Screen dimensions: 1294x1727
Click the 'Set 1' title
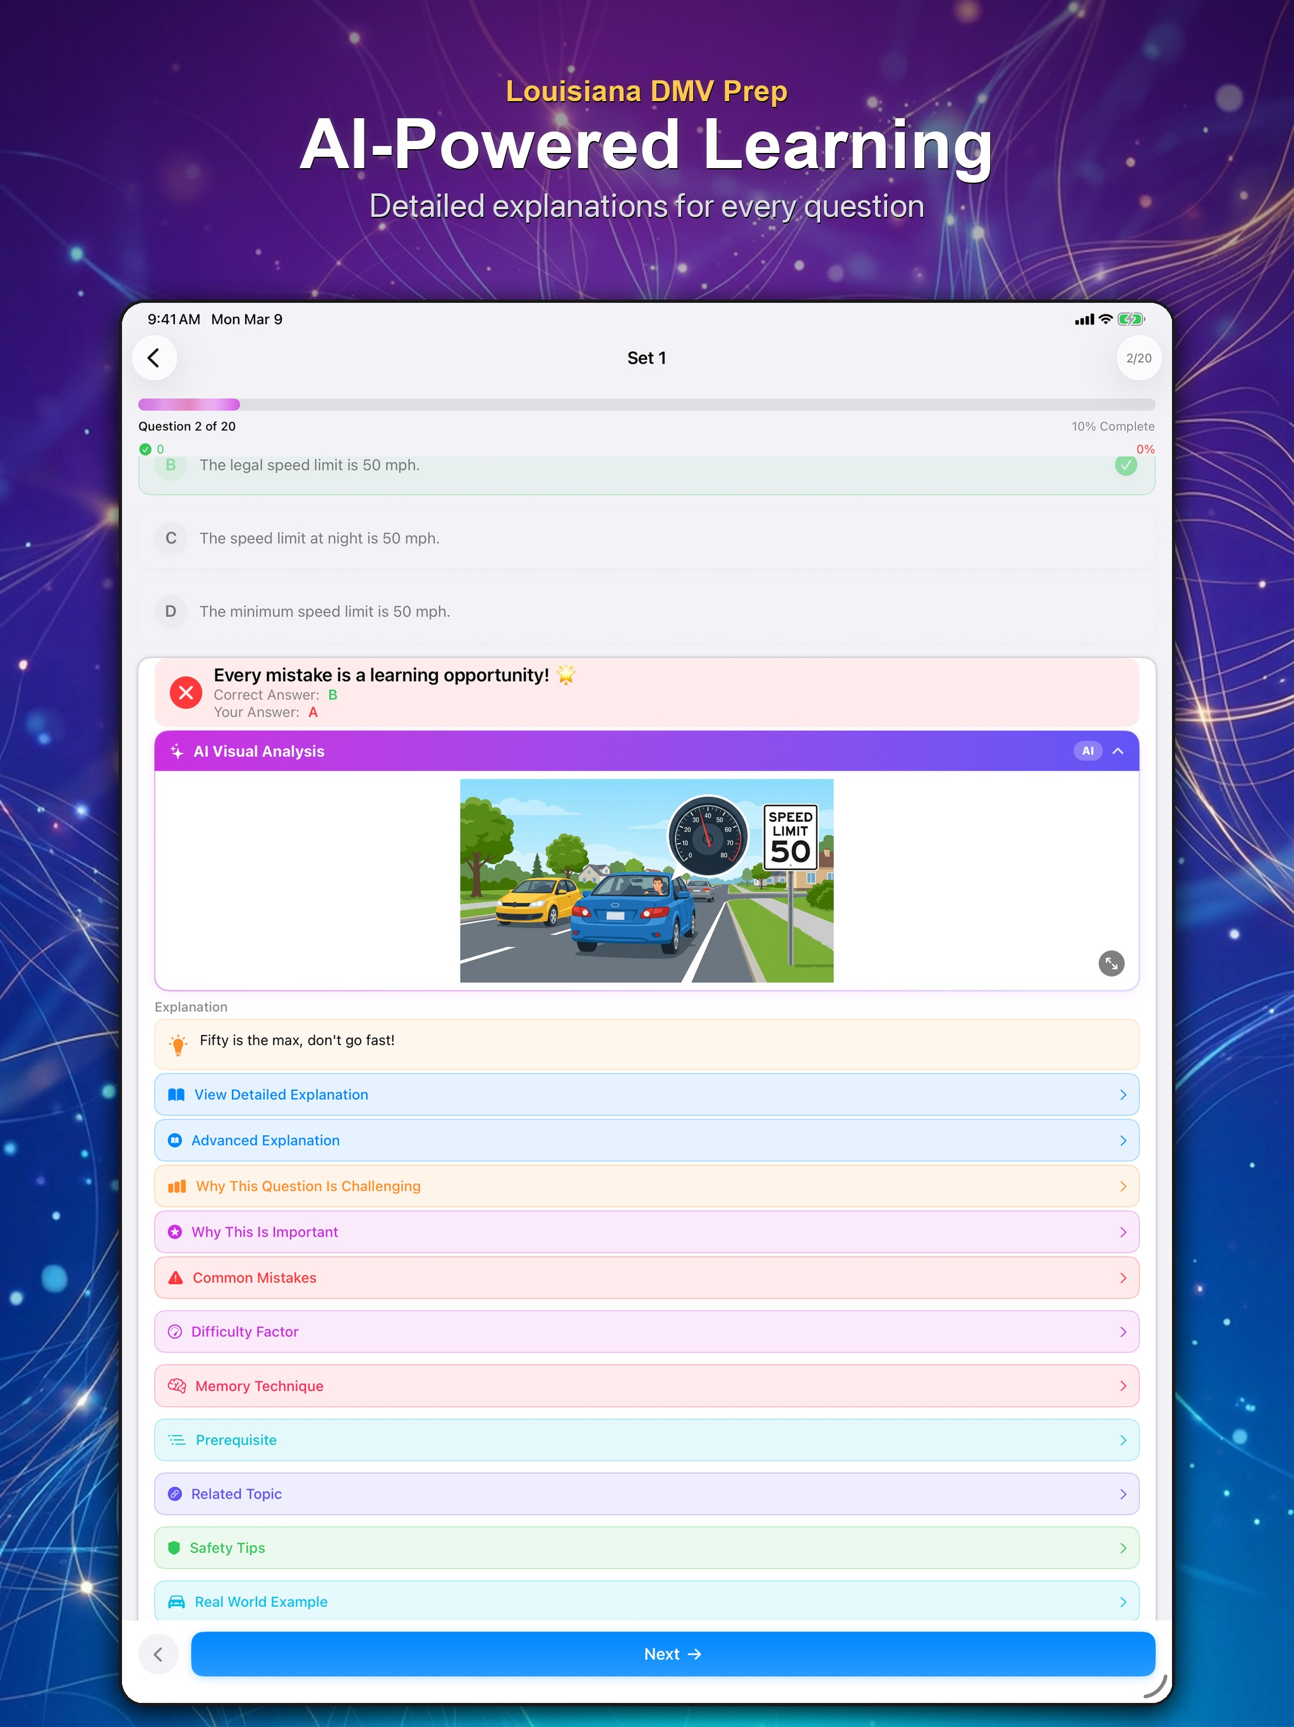(646, 358)
